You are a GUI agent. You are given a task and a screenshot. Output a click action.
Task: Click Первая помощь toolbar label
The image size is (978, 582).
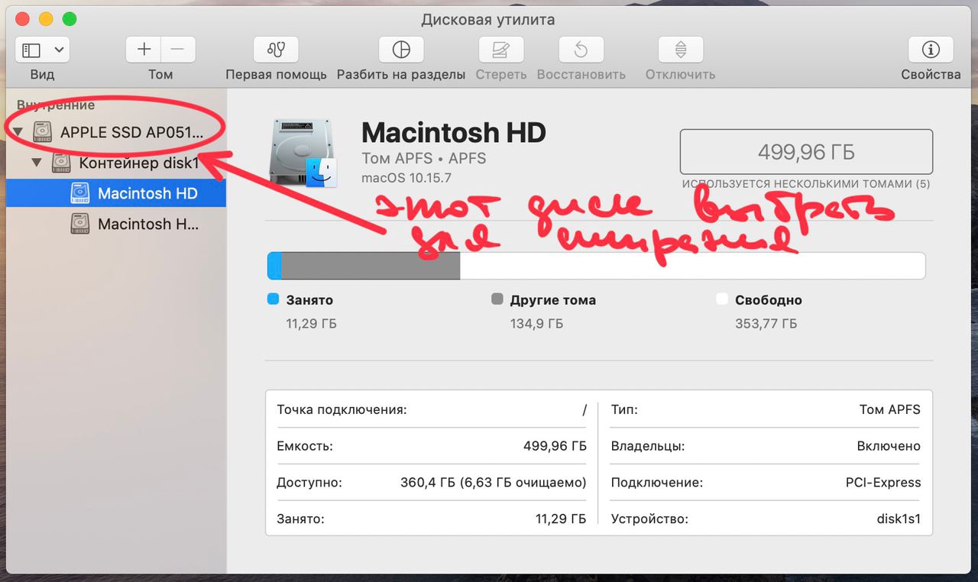click(276, 75)
